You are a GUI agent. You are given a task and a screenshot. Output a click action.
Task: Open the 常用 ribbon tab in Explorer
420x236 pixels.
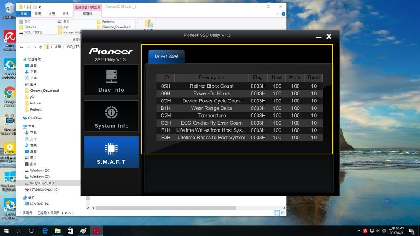[38, 14]
